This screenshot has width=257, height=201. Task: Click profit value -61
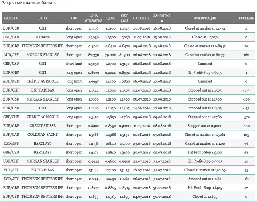point(246,179)
